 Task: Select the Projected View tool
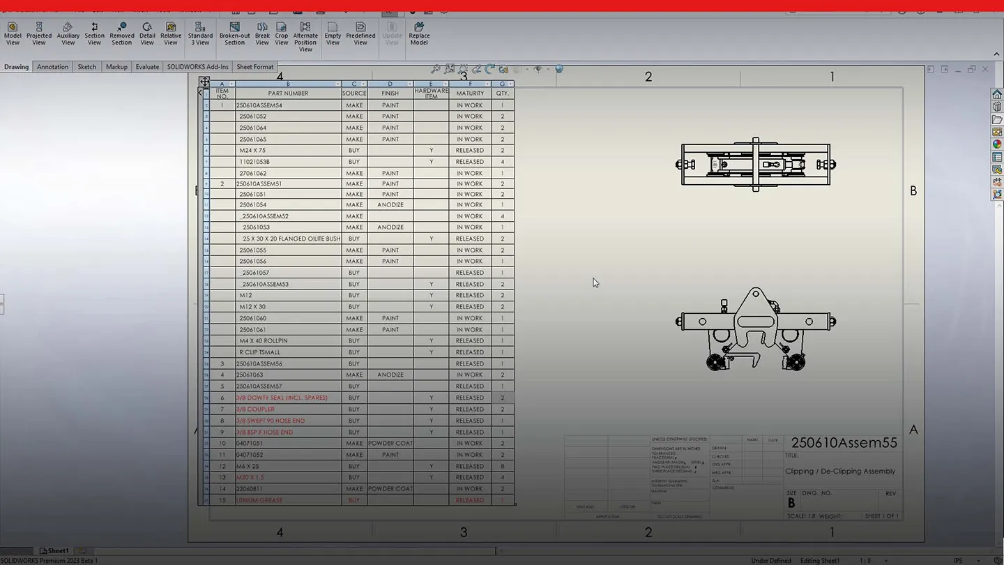[39, 31]
